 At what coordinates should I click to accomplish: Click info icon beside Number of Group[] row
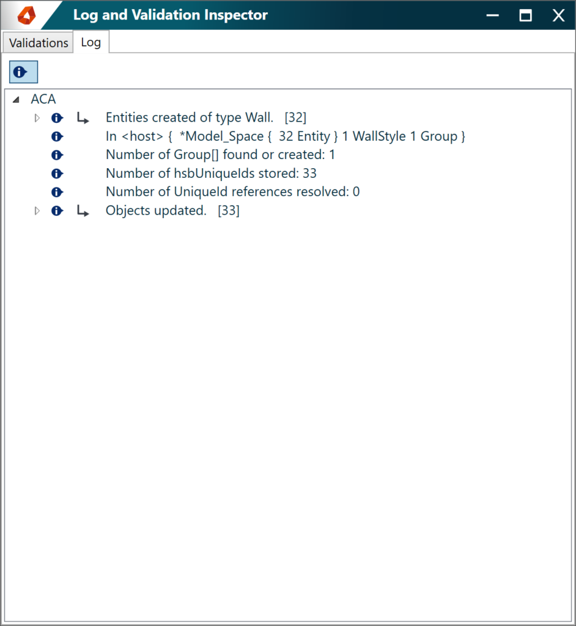[x=57, y=155]
